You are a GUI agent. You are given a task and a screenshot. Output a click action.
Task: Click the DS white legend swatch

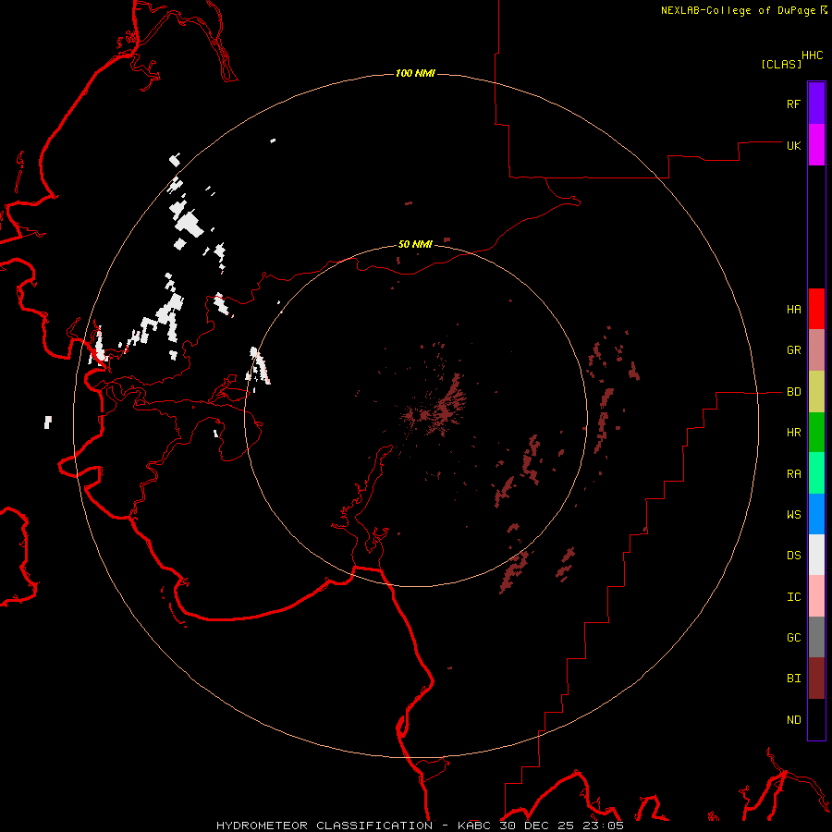point(816,555)
